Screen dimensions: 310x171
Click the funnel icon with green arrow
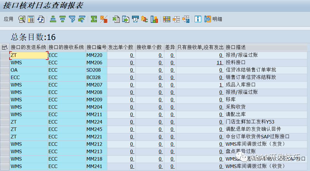click(x=82, y=19)
